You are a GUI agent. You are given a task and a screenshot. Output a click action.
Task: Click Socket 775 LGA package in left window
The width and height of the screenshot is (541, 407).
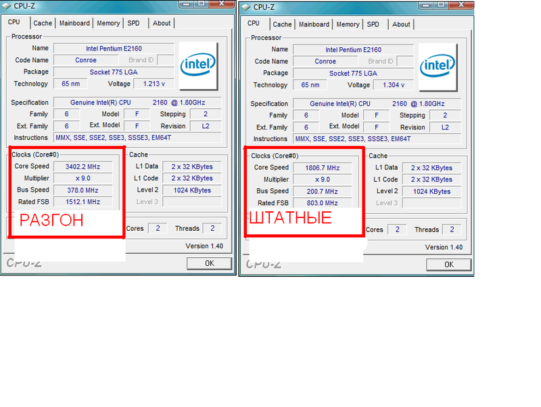click(114, 72)
